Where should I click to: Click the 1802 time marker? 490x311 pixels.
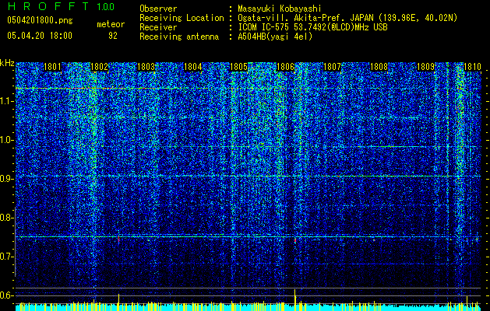[x=99, y=67]
